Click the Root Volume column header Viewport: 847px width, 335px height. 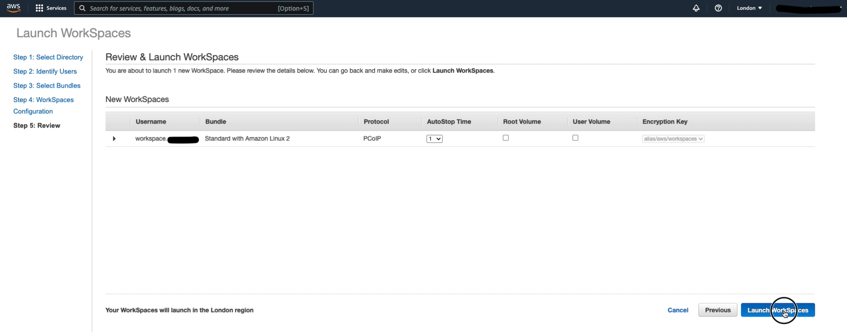coord(522,122)
